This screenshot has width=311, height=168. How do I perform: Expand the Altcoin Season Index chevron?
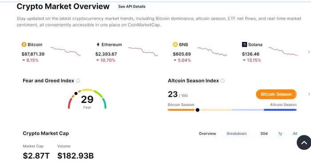tap(309, 94)
